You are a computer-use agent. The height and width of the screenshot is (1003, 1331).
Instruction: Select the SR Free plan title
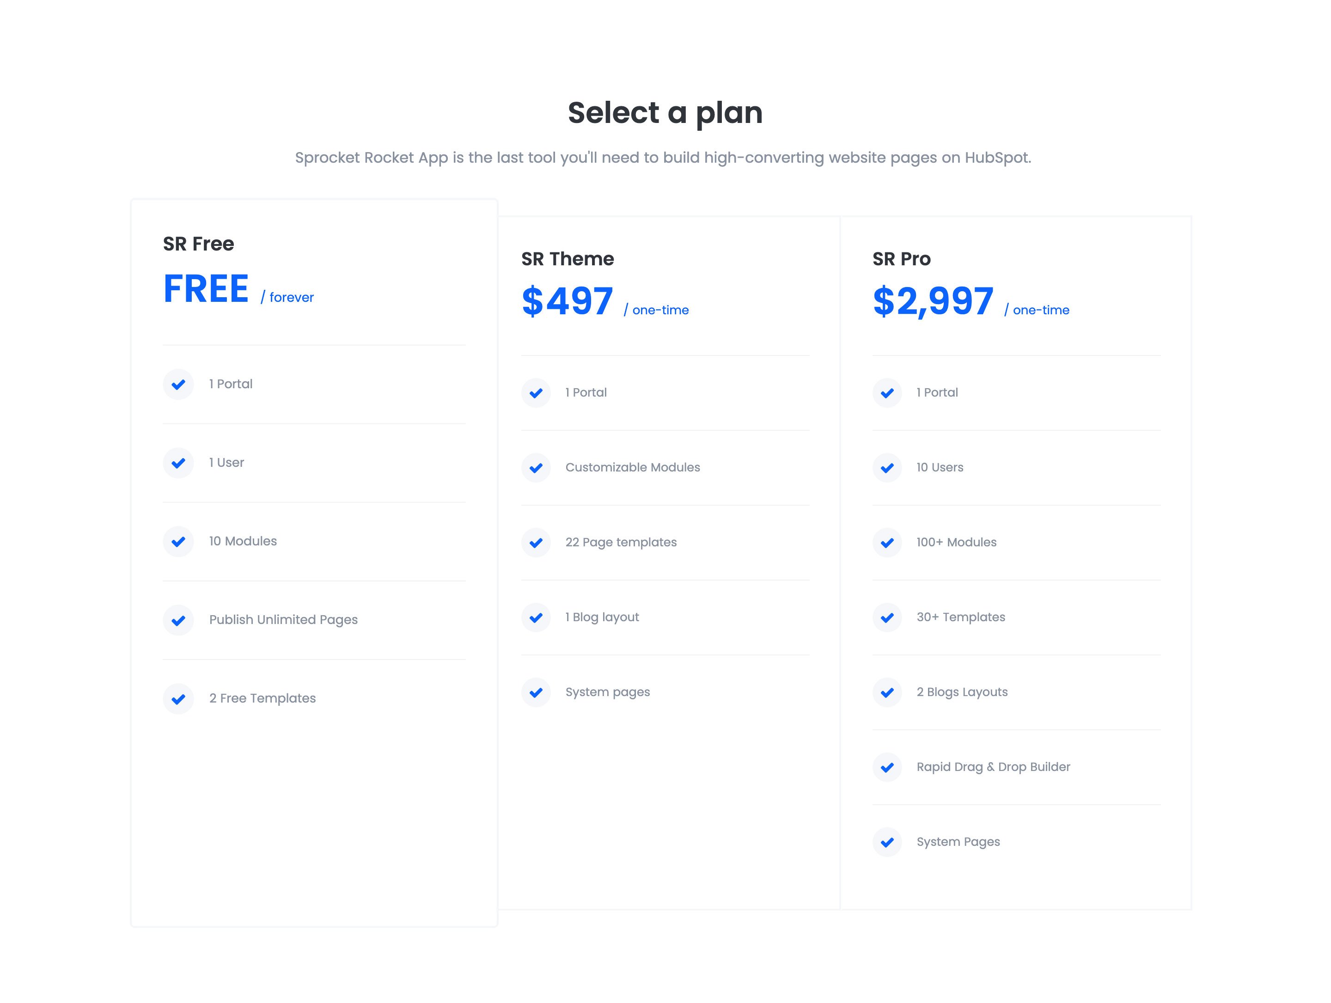(199, 244)
